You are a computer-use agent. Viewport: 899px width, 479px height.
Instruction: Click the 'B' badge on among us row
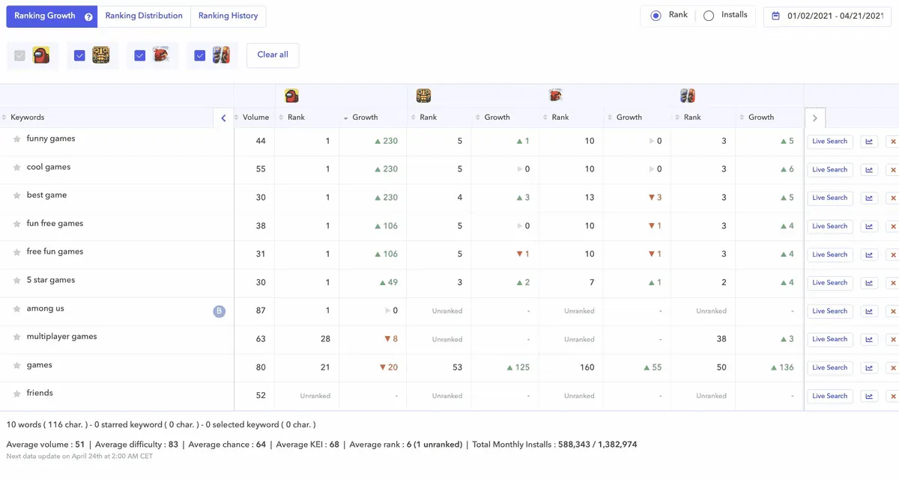pyautogui.click(x=220, y=311)
